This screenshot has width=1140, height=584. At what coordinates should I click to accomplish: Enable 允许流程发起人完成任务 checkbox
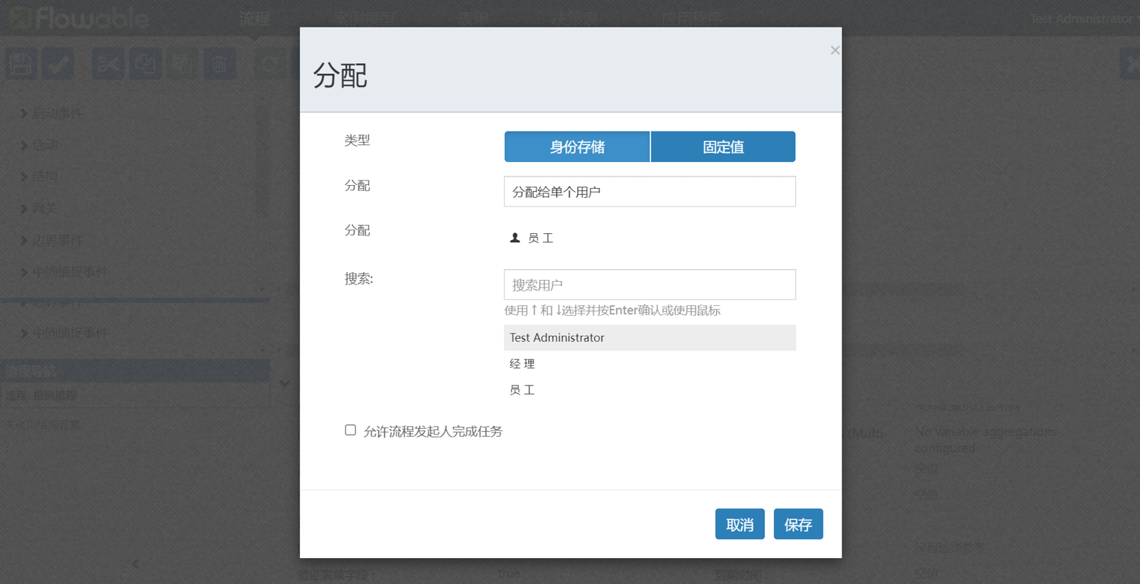pos(351,430)
